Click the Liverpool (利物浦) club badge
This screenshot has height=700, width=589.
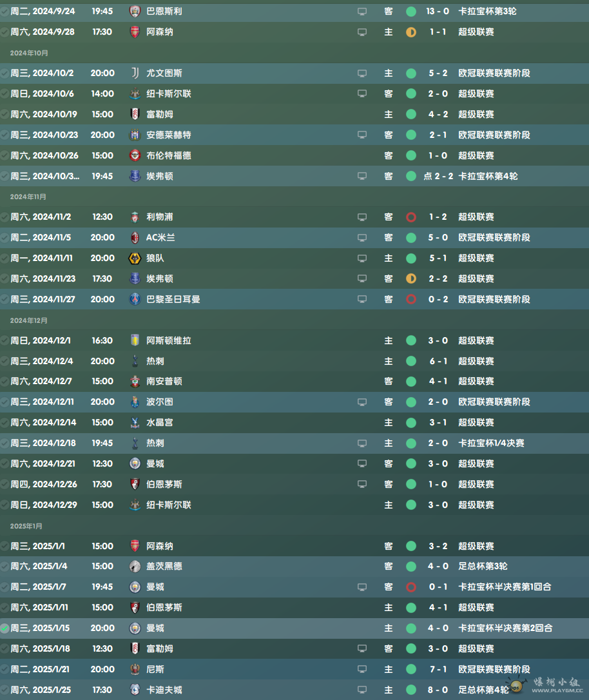coord(135,217)
